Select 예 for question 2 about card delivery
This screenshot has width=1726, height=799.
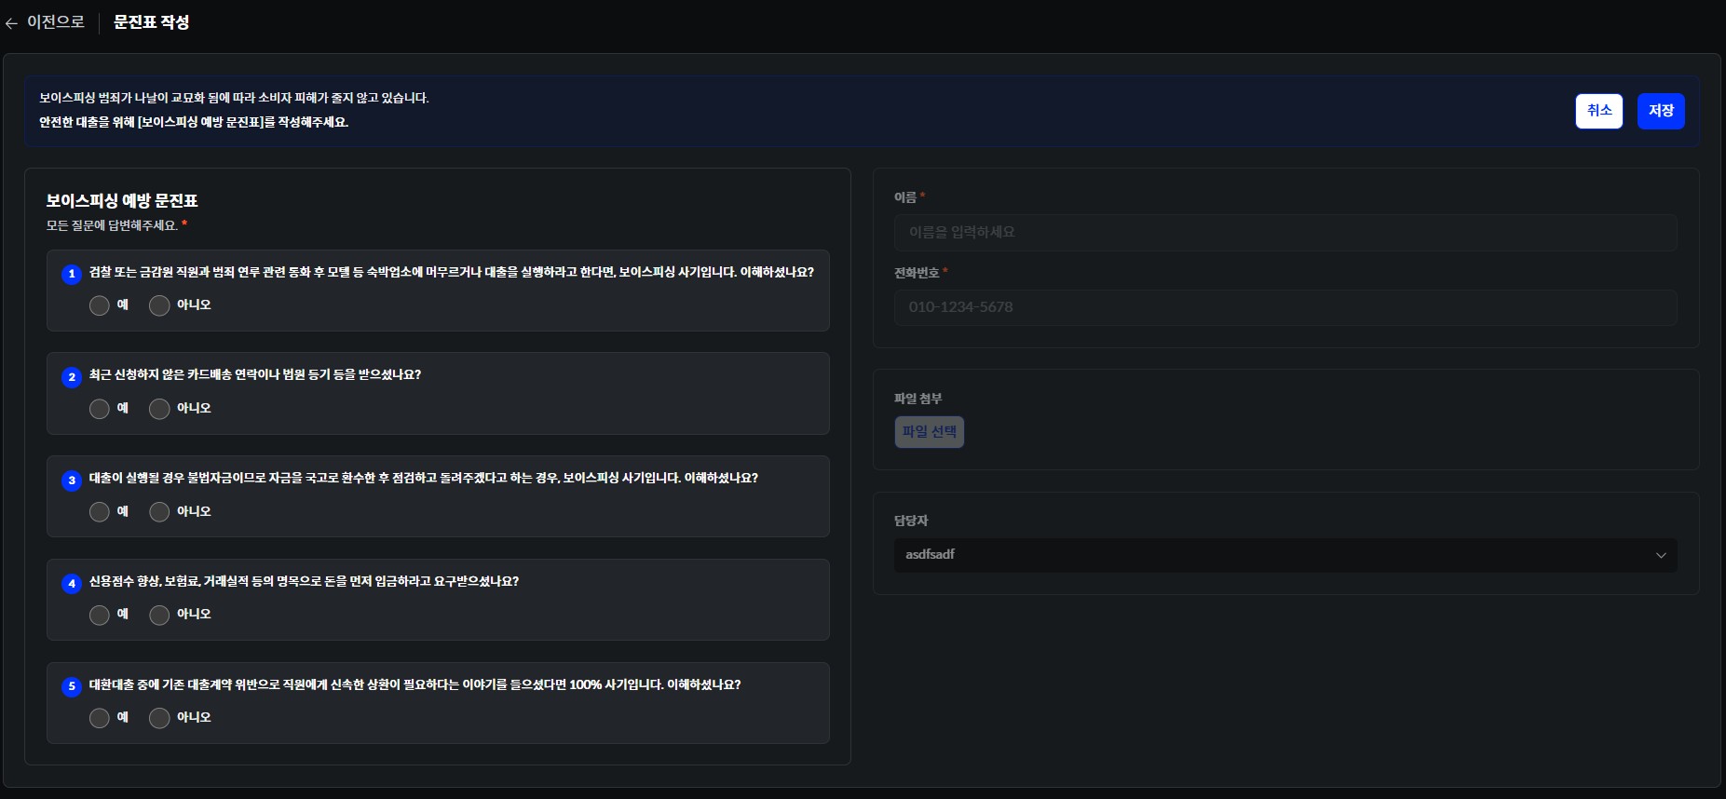coord(100,409)
